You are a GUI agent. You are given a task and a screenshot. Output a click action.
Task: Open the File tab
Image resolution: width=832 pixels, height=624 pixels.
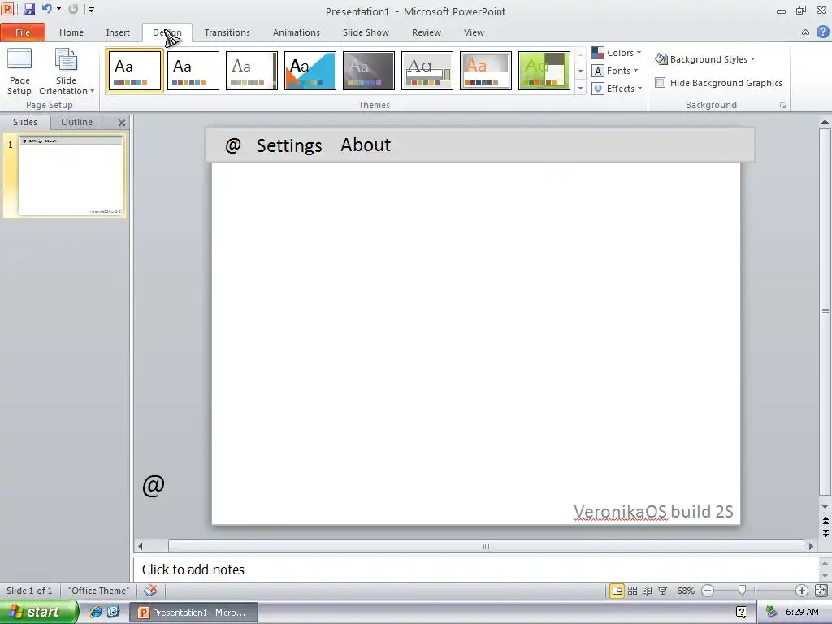pyautogui.click(x=23, y=32)
